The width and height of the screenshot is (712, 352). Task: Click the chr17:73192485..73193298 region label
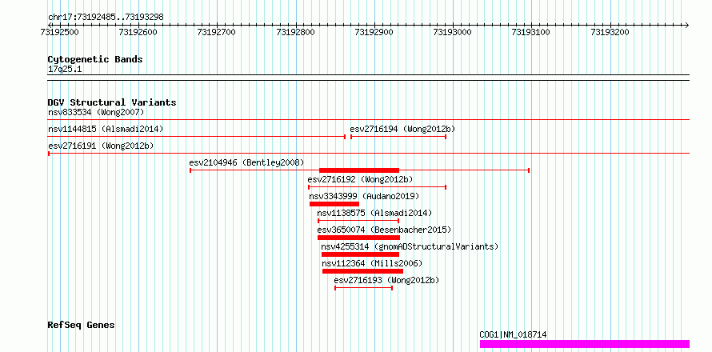pos(106,18)
